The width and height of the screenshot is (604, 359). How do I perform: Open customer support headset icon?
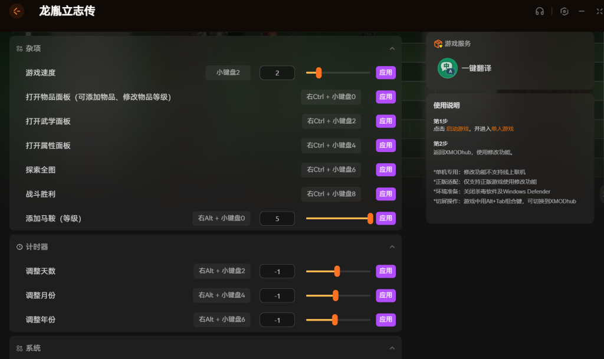[x=539, y=11]
